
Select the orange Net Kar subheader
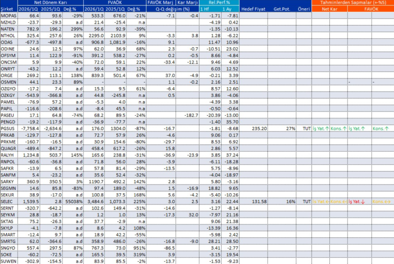(x=329, y=9)
